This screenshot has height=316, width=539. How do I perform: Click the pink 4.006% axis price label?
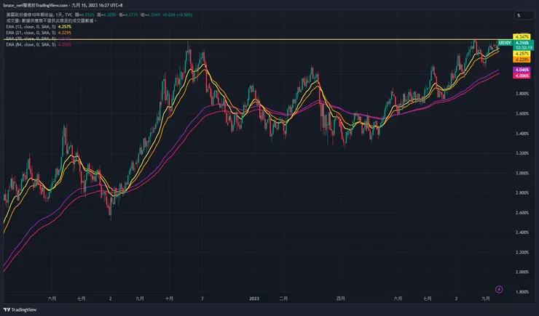tap(522, 76)
